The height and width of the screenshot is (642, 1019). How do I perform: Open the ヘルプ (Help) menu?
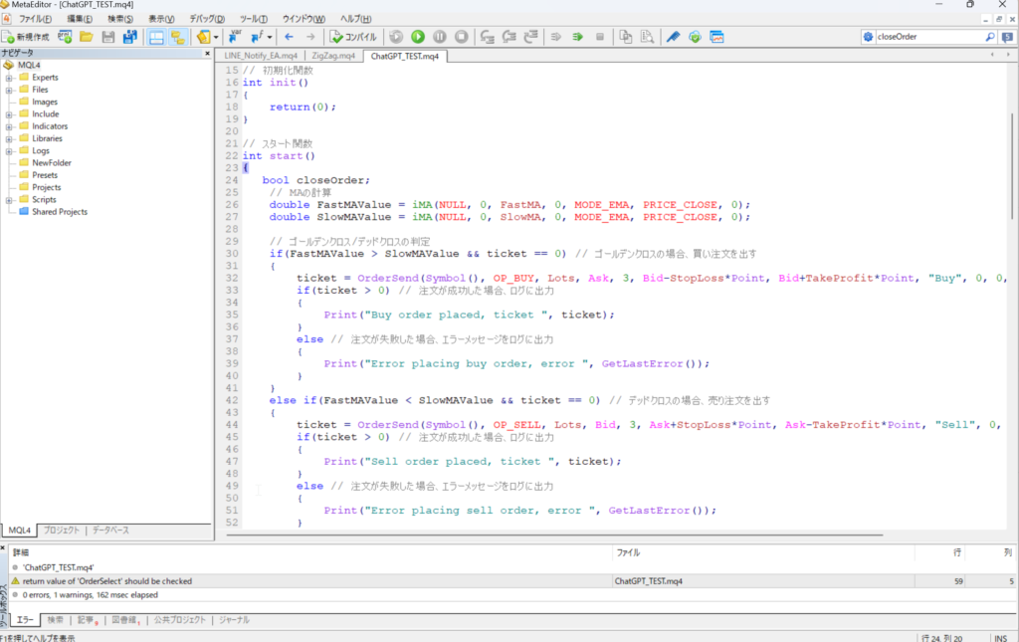pos(355,19)
